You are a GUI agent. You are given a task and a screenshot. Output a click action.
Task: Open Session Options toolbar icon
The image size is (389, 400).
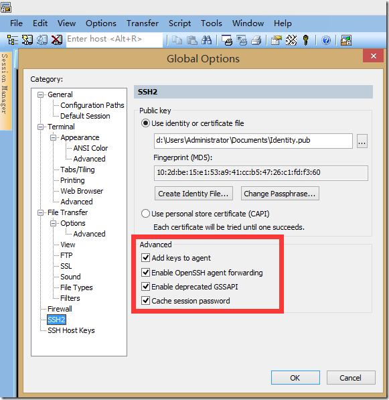tap(277, 40)
